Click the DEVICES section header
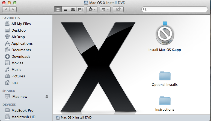 (9, 105)
